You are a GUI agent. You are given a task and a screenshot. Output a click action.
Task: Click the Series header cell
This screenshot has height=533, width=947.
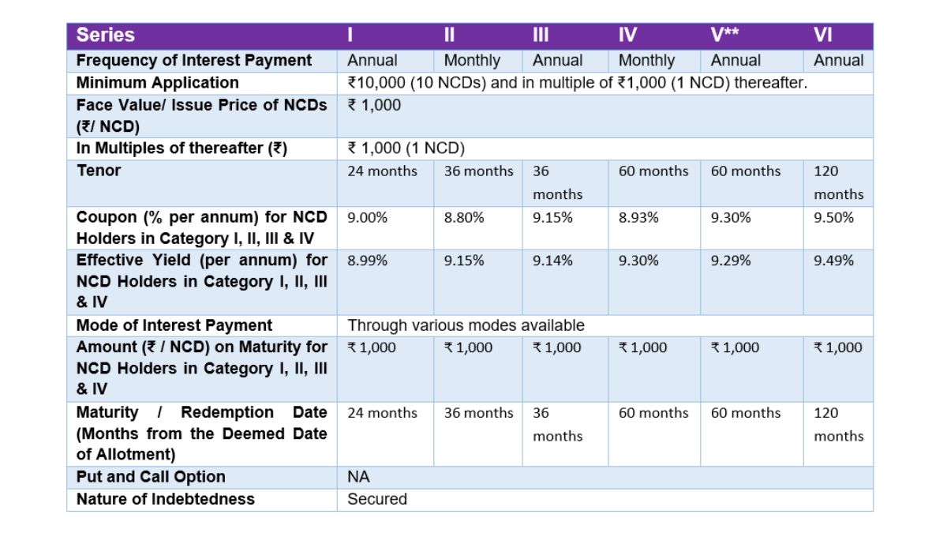pos(106,36)
